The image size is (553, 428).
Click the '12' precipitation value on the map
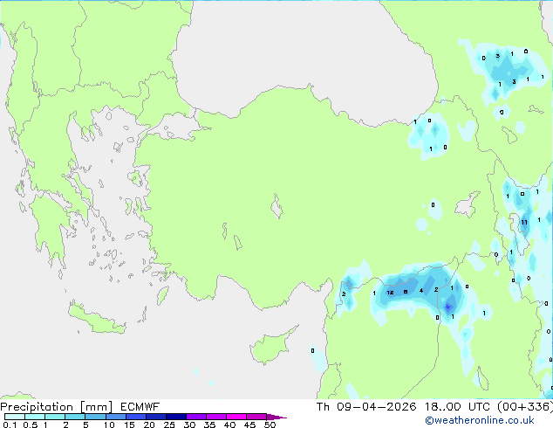[390, 293]
